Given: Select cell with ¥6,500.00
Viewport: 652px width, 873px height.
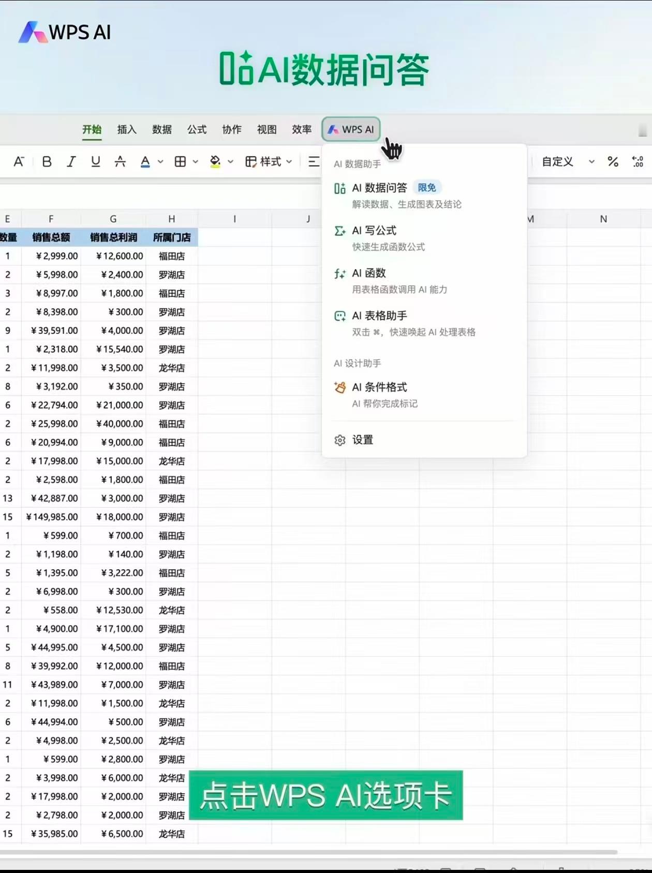Looking at the screenshot, I should 113,834.
